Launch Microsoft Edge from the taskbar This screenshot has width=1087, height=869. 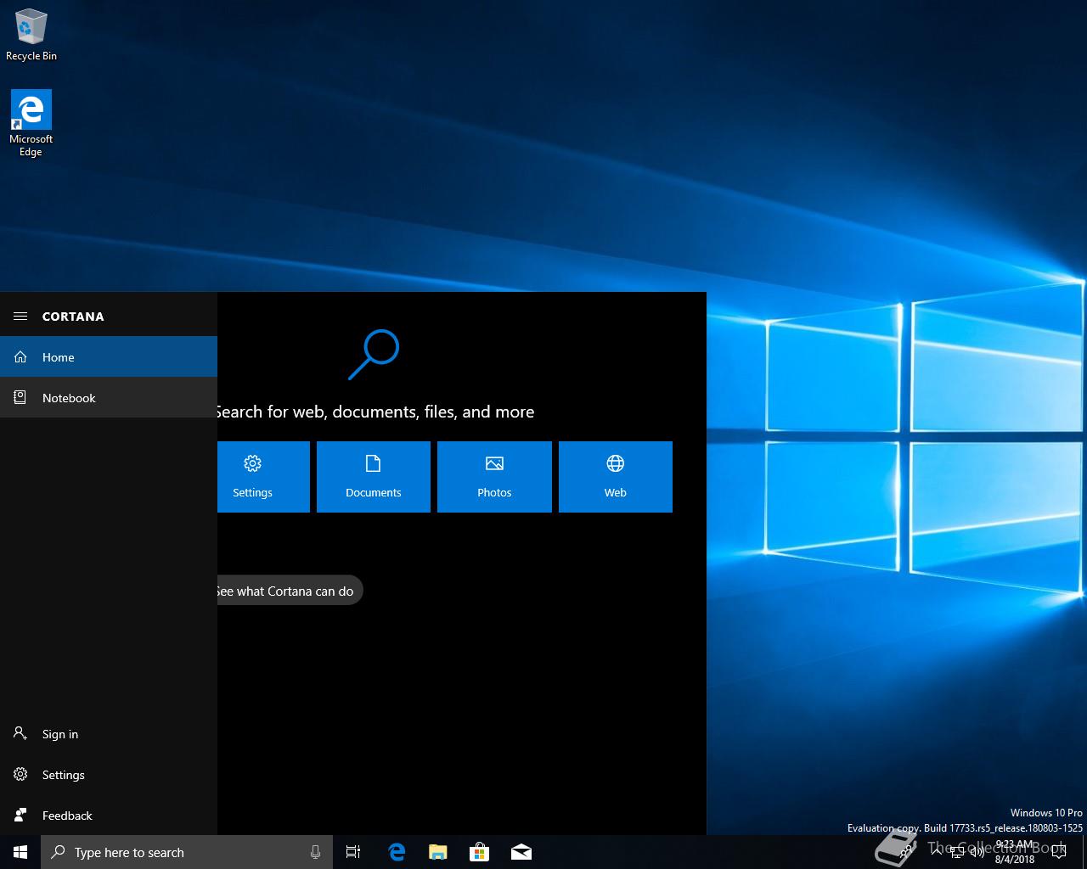click(397, 852)
